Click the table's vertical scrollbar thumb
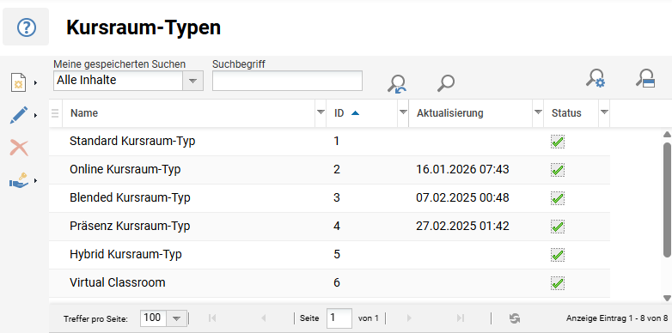The image size is (672, 333). point(668,199)
